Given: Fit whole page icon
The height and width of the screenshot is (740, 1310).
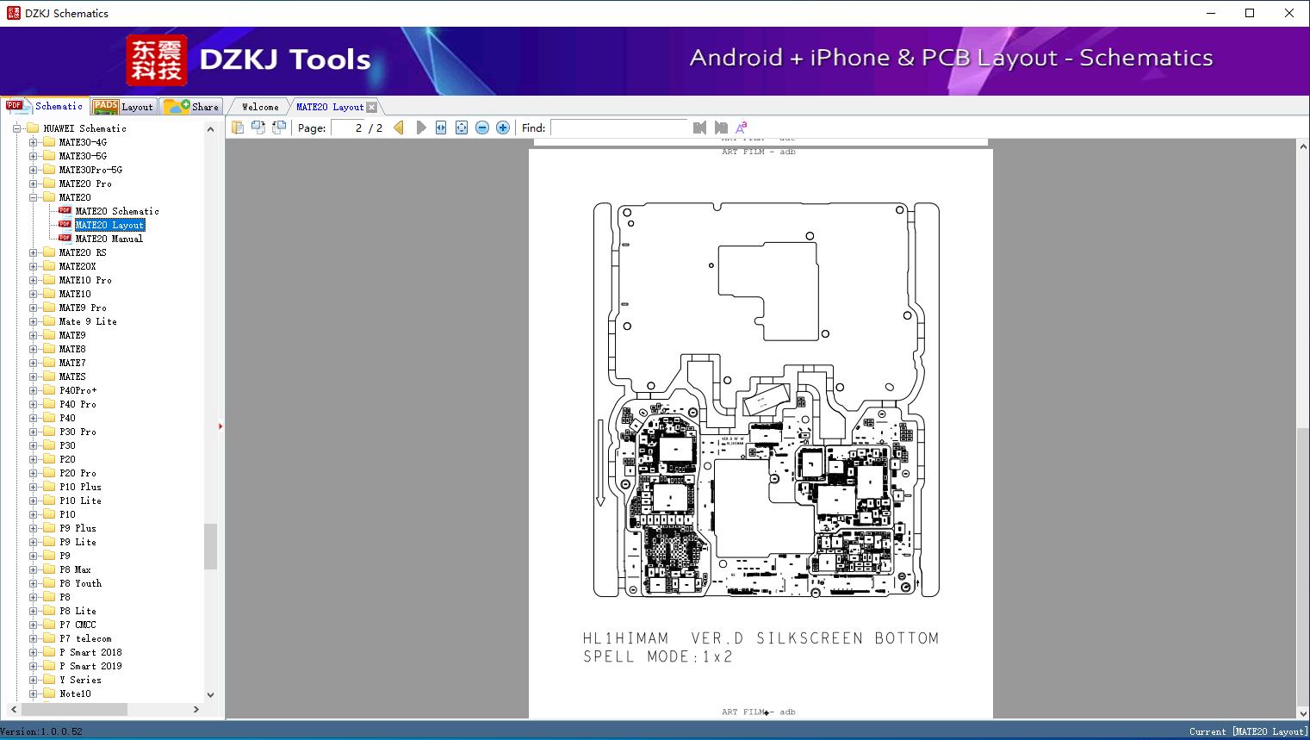Looking at the screenshot, I should 462,127.
